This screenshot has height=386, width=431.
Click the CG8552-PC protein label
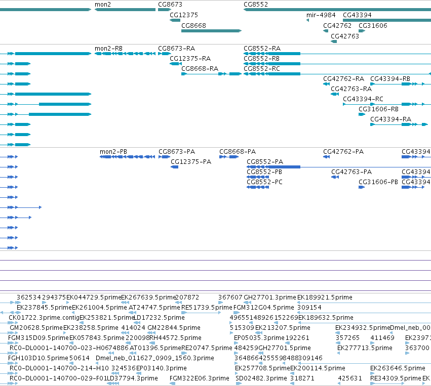[264, 182]
